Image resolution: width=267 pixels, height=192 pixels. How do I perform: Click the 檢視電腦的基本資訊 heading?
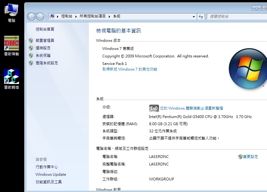[119, 31]
